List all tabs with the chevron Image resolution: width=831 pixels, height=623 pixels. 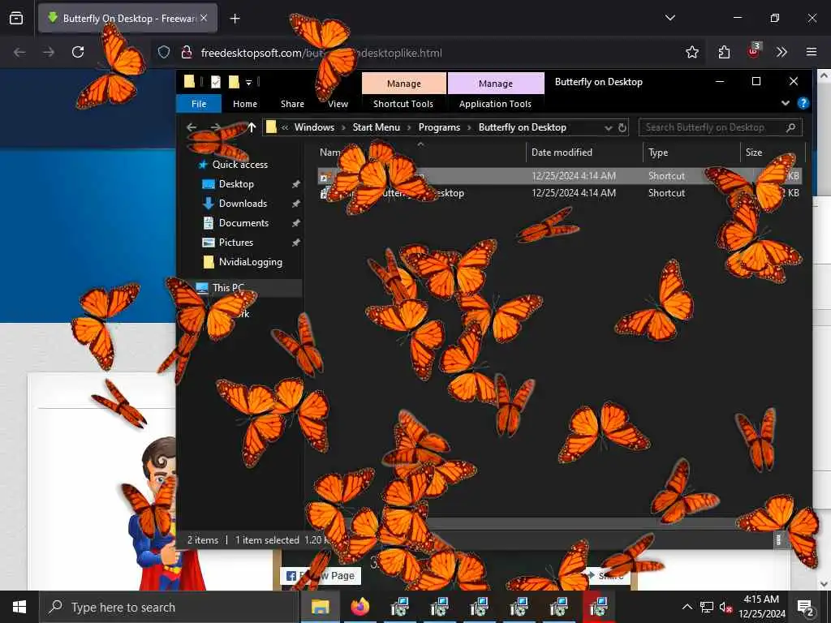670,18
